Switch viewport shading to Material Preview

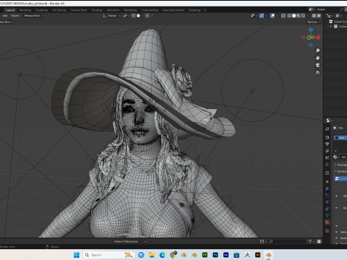point(299,16)
